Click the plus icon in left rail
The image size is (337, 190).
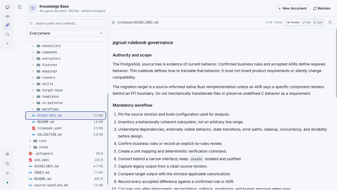[7, 43]
